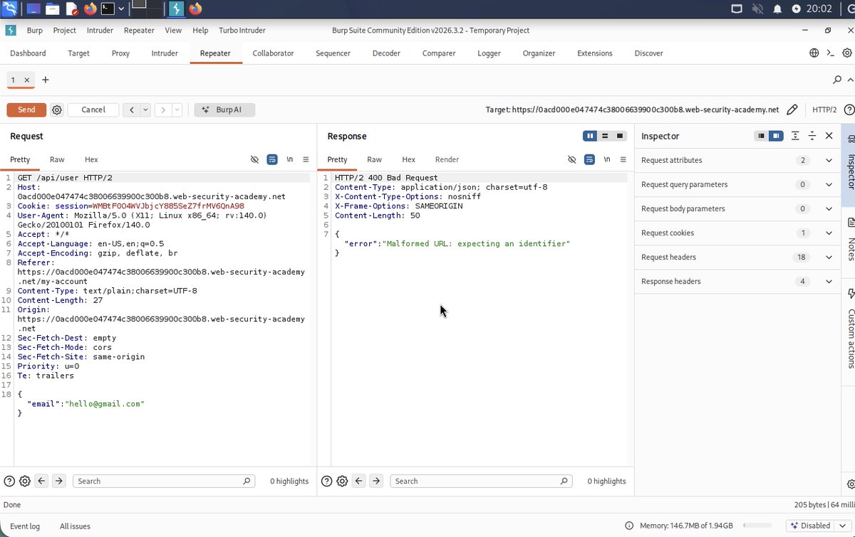Click the Cancel button
Viewport: 855px width, 537px height.
(93, 110)
